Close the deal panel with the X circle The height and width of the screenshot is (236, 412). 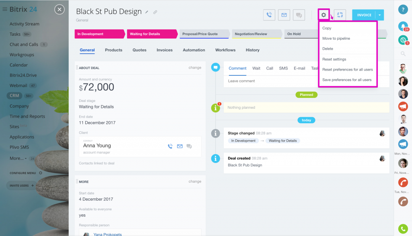pos(60,10)
